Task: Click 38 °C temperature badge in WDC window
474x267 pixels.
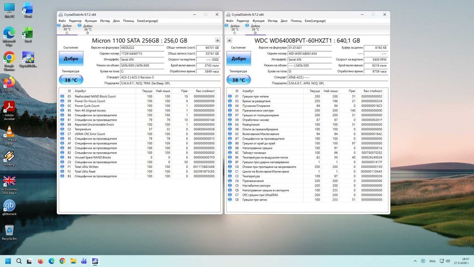Action: pyautogui.click(x=238, y=80)
